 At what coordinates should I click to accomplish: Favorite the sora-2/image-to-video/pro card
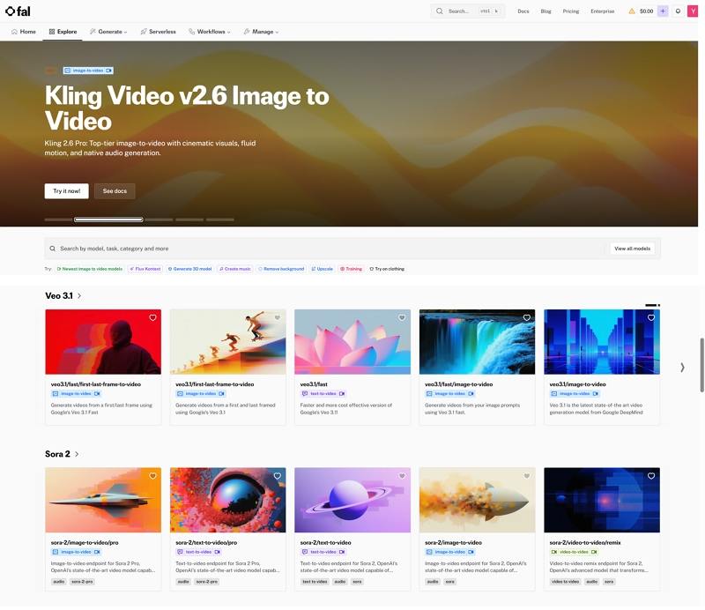point(152,476)
